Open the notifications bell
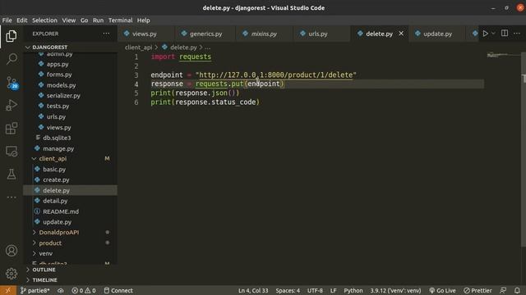Image resolution: width=526 pixels, height=295 pixels. (517, 290)
